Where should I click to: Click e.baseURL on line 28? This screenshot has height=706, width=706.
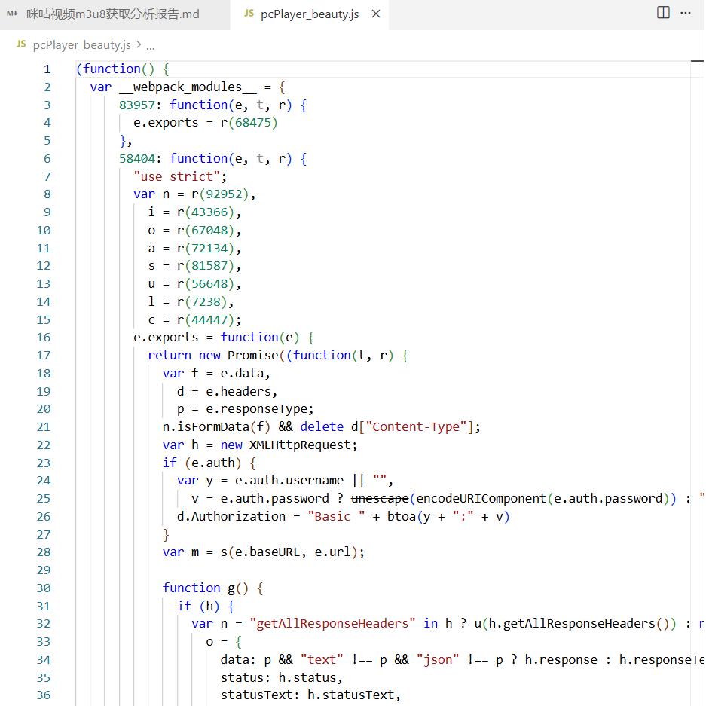pos(267,552)
